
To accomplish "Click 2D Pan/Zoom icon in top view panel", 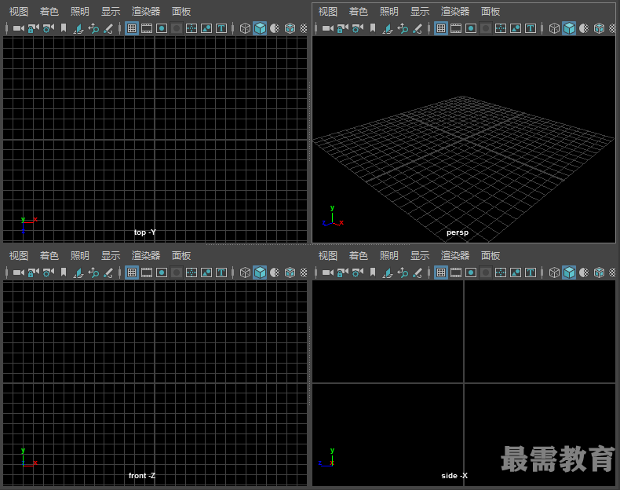I will point(93,28).
